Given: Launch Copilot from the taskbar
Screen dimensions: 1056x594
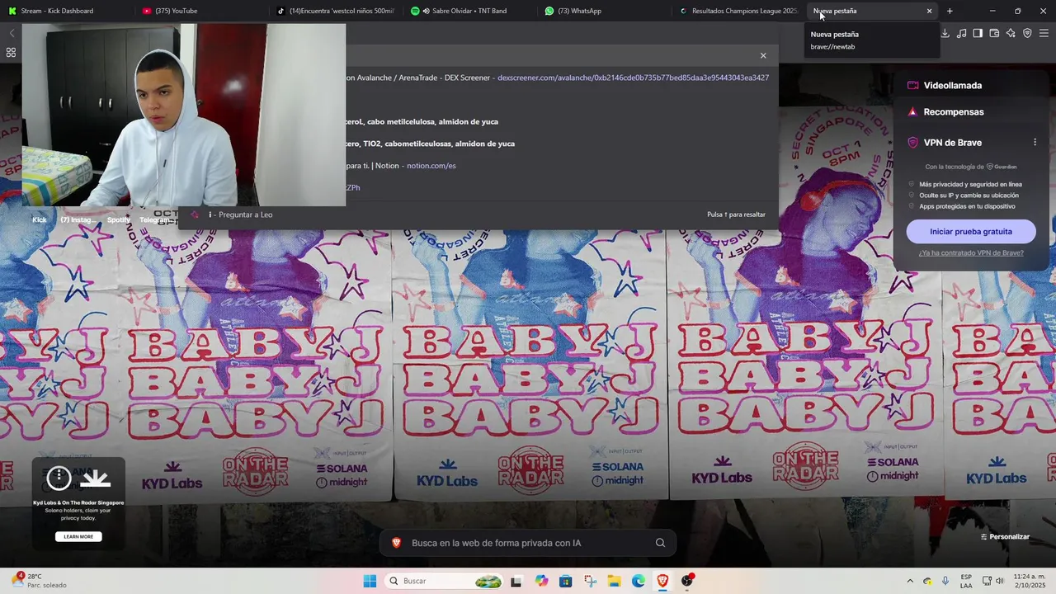Looking at the screenshot, I should (541, 581).
